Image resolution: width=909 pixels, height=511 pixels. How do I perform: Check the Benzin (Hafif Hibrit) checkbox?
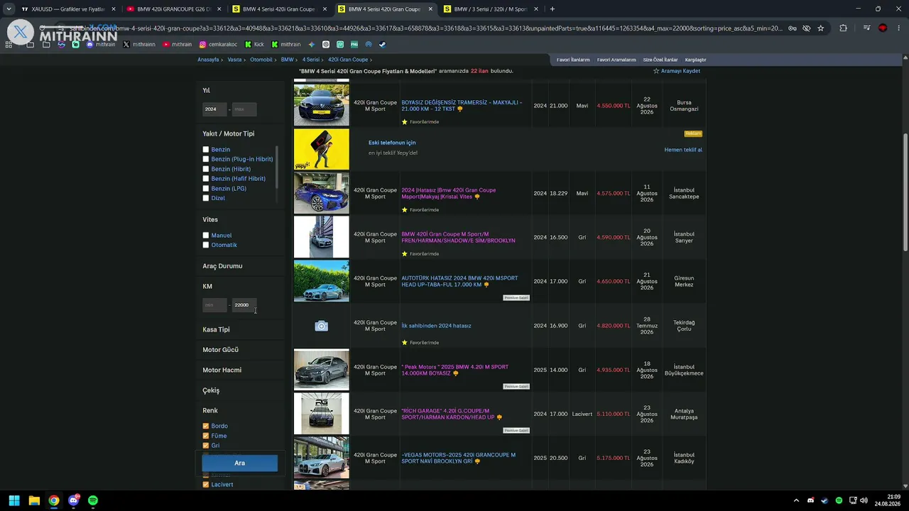(x=206, y=179)
